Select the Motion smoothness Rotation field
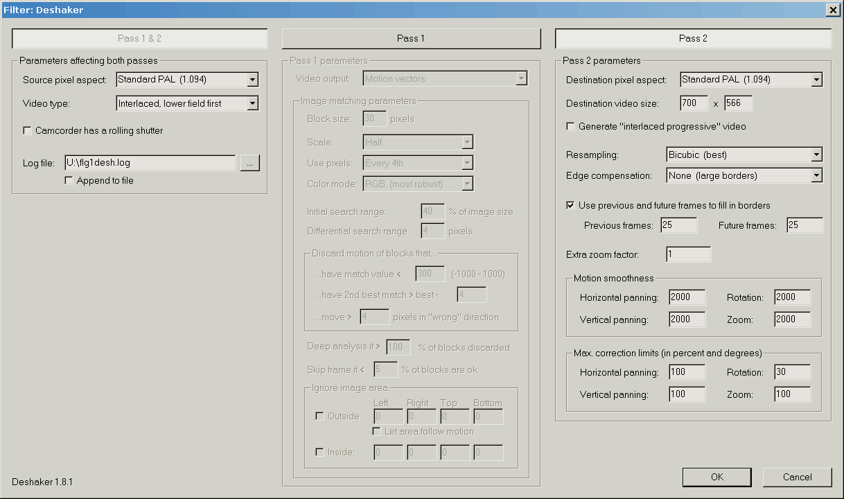The width and height of the screenshot is (844, 499). click(x=792, y=297)
